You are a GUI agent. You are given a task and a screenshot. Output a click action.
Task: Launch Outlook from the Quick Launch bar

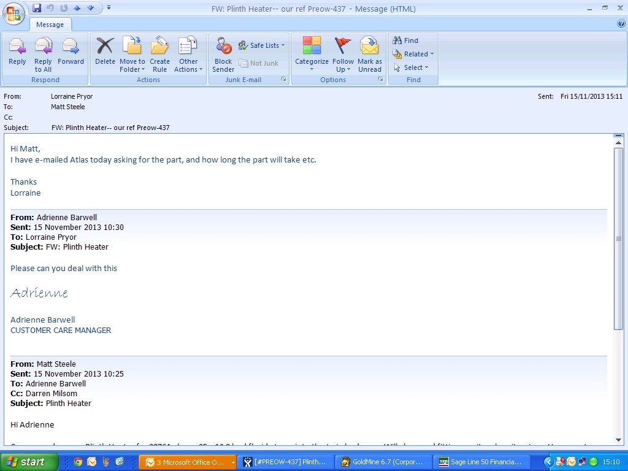coord(92,462)
